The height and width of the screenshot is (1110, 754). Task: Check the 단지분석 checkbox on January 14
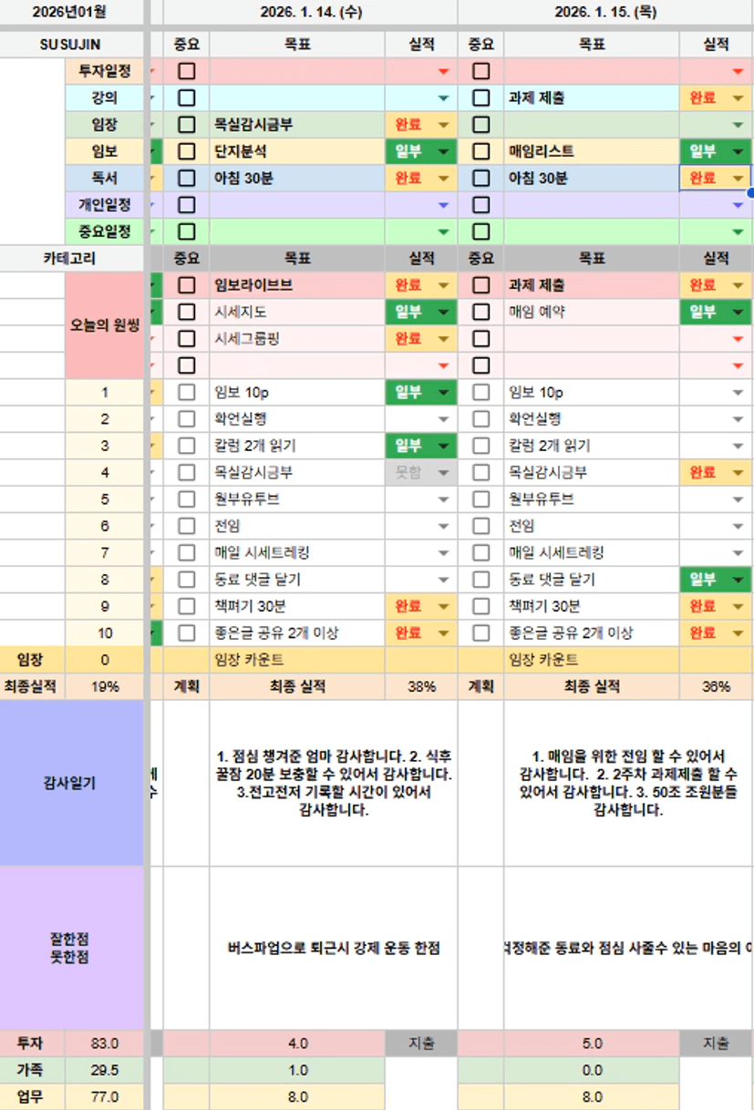pyautogui.click(x=187, y=152)
